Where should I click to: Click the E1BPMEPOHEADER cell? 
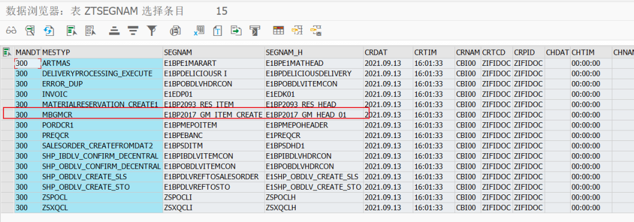313,125
